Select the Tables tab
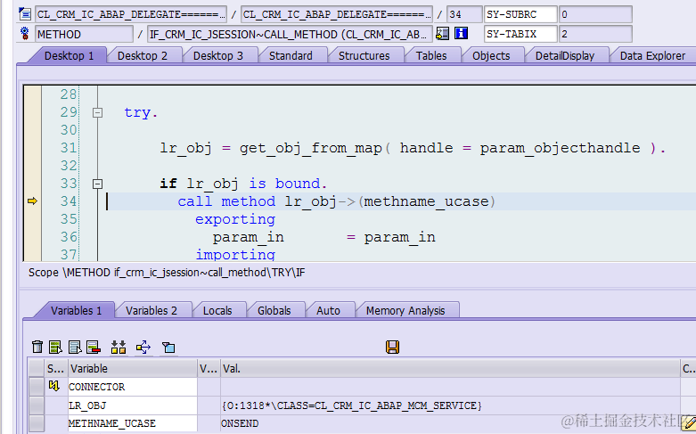 pyautogui.click(x=431, y=56)
